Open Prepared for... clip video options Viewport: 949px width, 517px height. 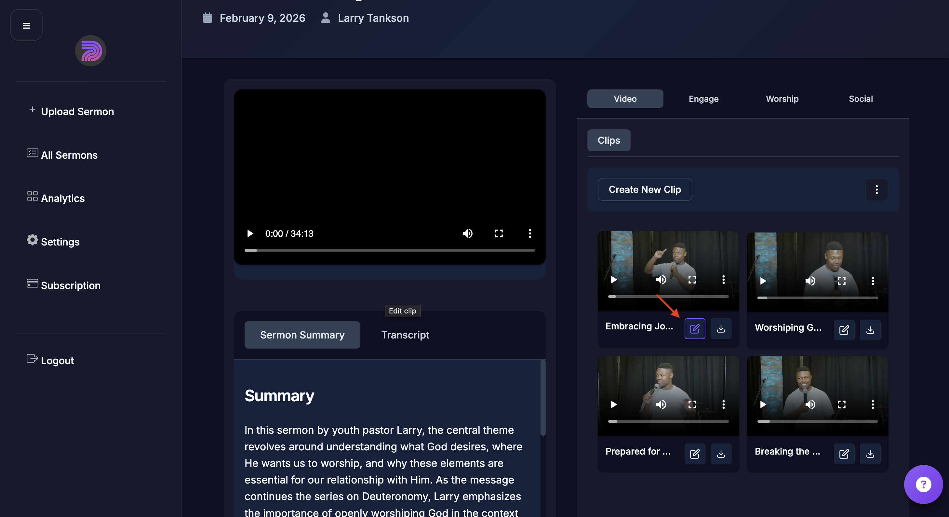723,404
